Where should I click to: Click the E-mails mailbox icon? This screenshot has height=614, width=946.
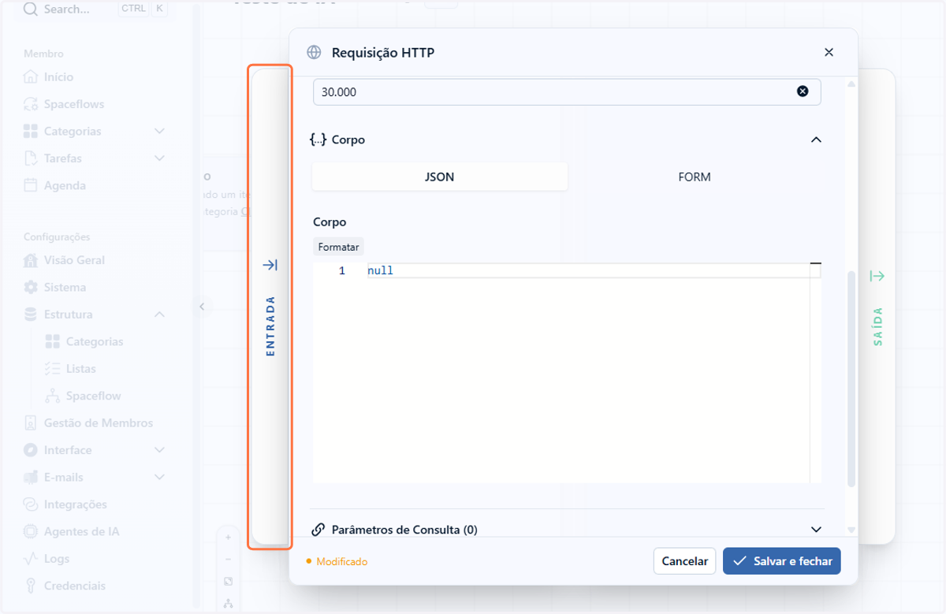tap(31, 477)
